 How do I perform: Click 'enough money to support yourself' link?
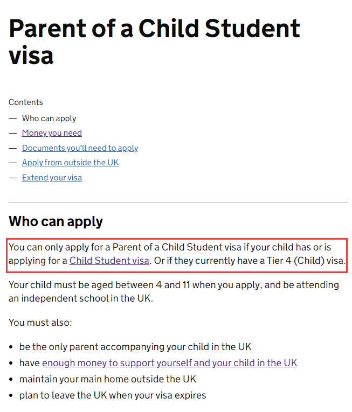169,363
